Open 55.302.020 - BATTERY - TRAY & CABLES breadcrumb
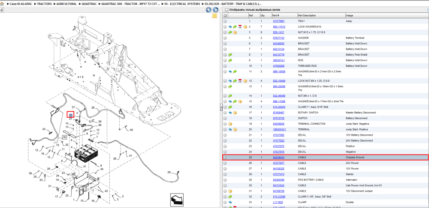Image resolution: width=429 pixels, height=208 pixels. (x=233, y=4)
